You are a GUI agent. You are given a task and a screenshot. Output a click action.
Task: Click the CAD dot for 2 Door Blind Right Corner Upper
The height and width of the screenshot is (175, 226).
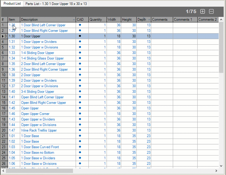(x=80, y=69)
